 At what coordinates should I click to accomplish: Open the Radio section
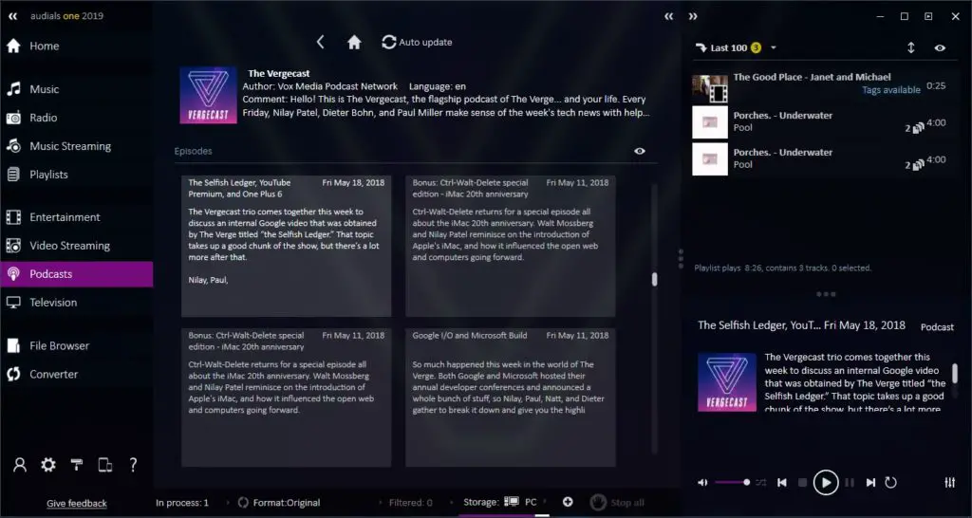pyautogui.click(x=76, y=118)
